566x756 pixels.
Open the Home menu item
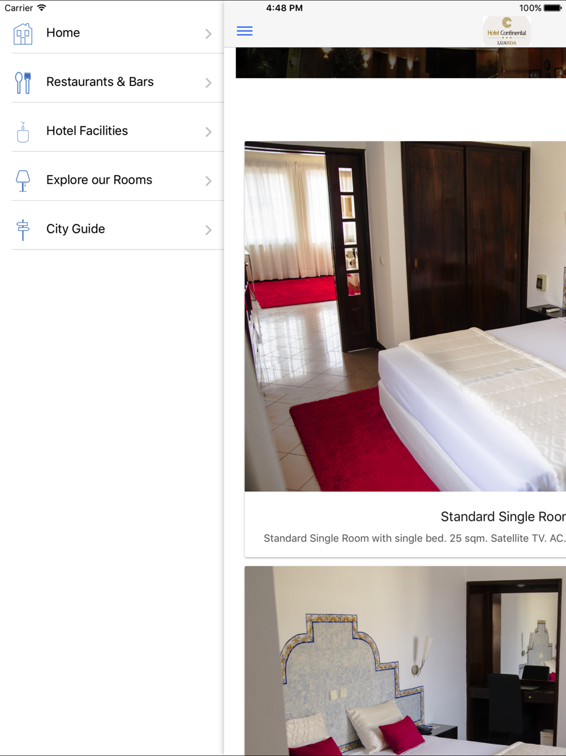click(118, 33)
